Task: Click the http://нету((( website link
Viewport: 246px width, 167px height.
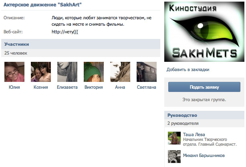Action: click(x=65, y=32)
